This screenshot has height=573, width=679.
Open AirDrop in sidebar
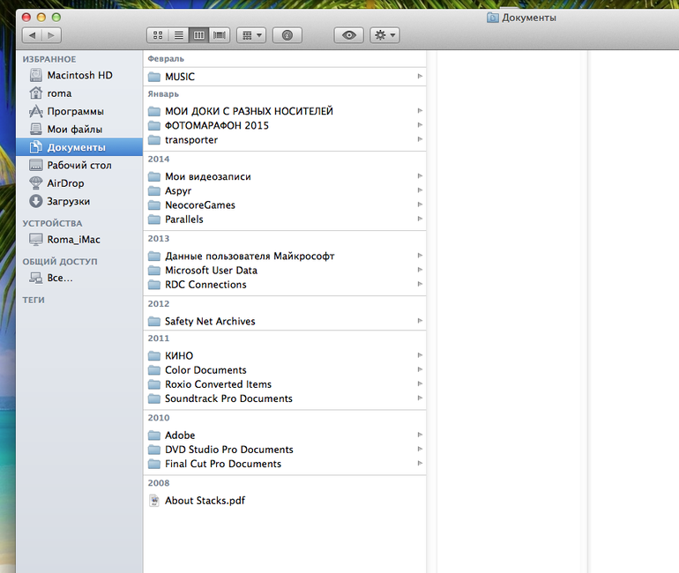(x=79, y=183)
